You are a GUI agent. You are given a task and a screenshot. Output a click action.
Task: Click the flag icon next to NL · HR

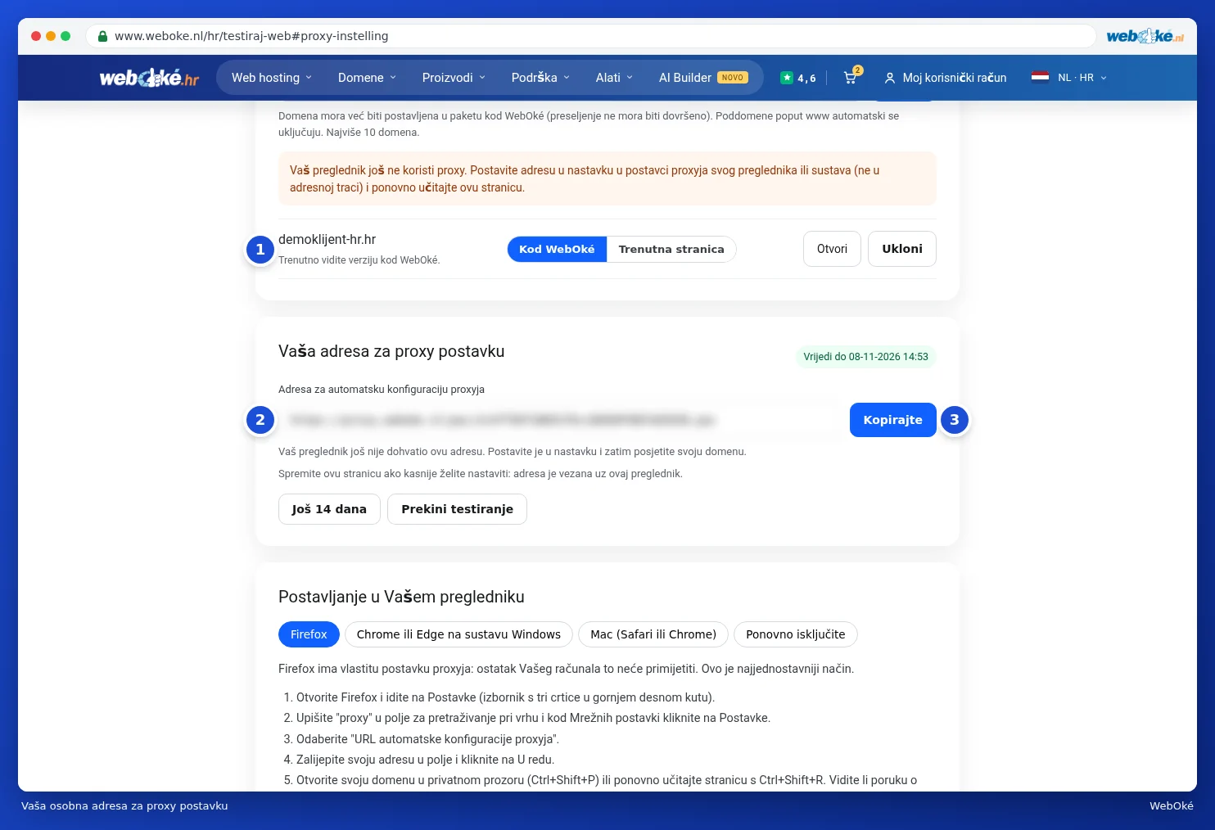(1040, 77)
